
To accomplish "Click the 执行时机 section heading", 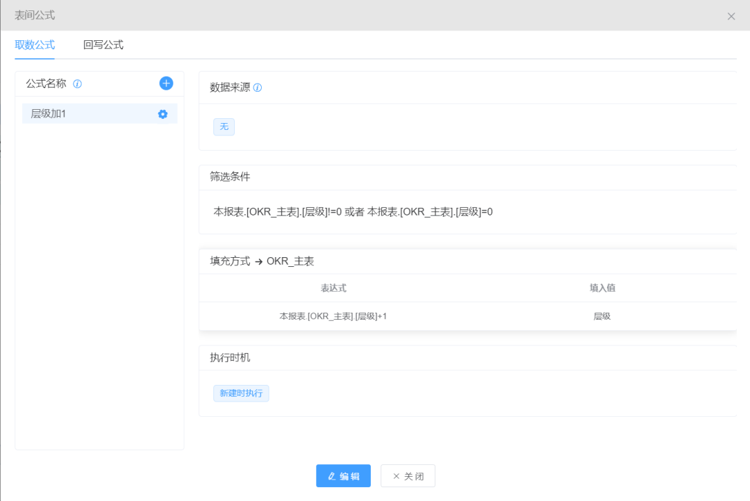I will (230, 358).
